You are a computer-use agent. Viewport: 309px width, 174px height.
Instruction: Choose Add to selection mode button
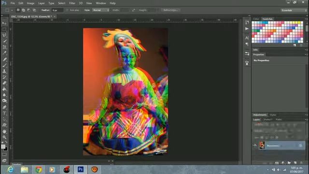24,10
